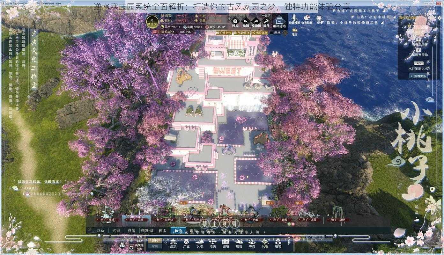The image size is (444, 255).
Task: Click the search magnifier icon
Action: tap(335, 236)
